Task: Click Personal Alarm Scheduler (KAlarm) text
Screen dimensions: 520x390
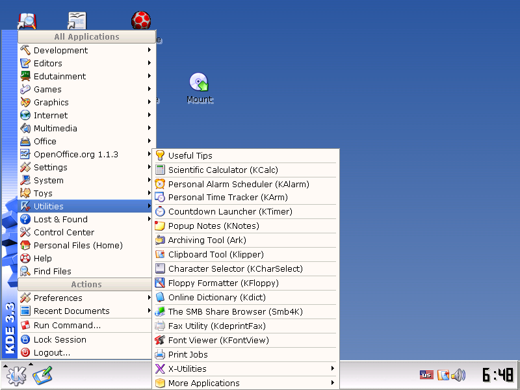Action: coord(239,184)
